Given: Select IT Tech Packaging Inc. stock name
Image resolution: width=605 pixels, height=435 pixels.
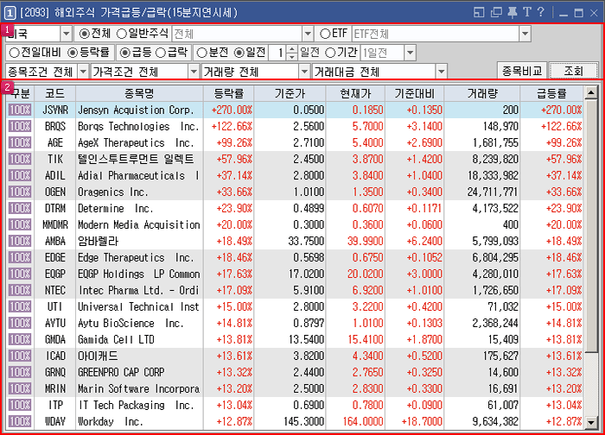Looking at the screenshot, I should [x=137, y=406].
